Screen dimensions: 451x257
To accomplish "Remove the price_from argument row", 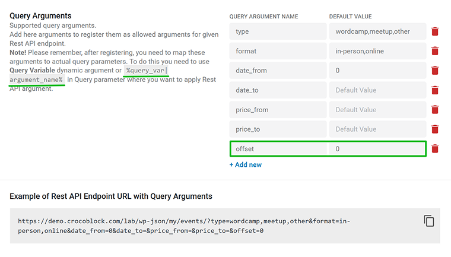I will [x=435, y=110].
